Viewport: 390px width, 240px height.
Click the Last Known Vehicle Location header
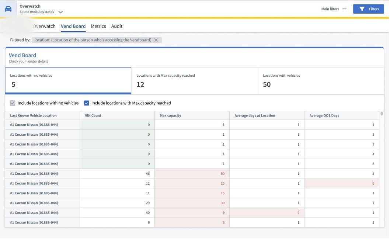pyautogui.click(x=33, y=116)
